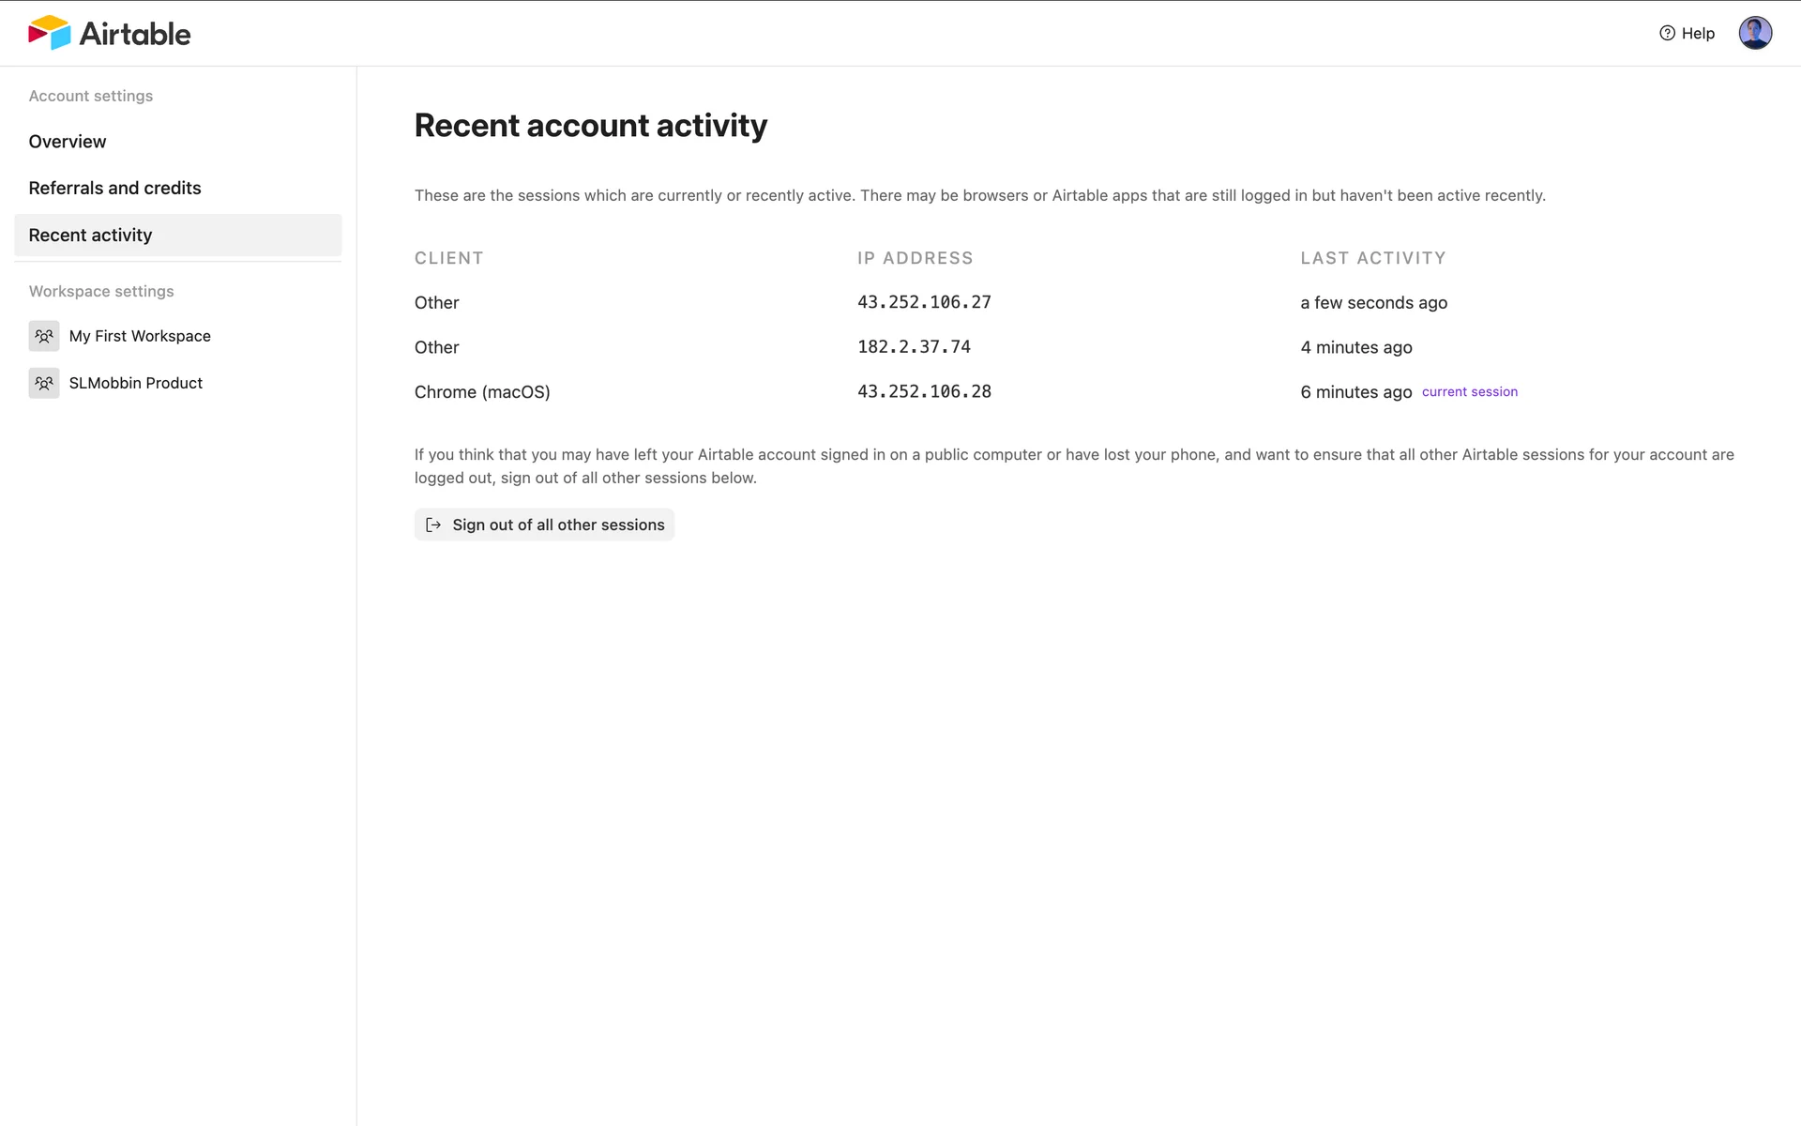Click the Recent account activity heading
The width and height of the screenshot is (1801, 1126).
[x=590, y=126]
